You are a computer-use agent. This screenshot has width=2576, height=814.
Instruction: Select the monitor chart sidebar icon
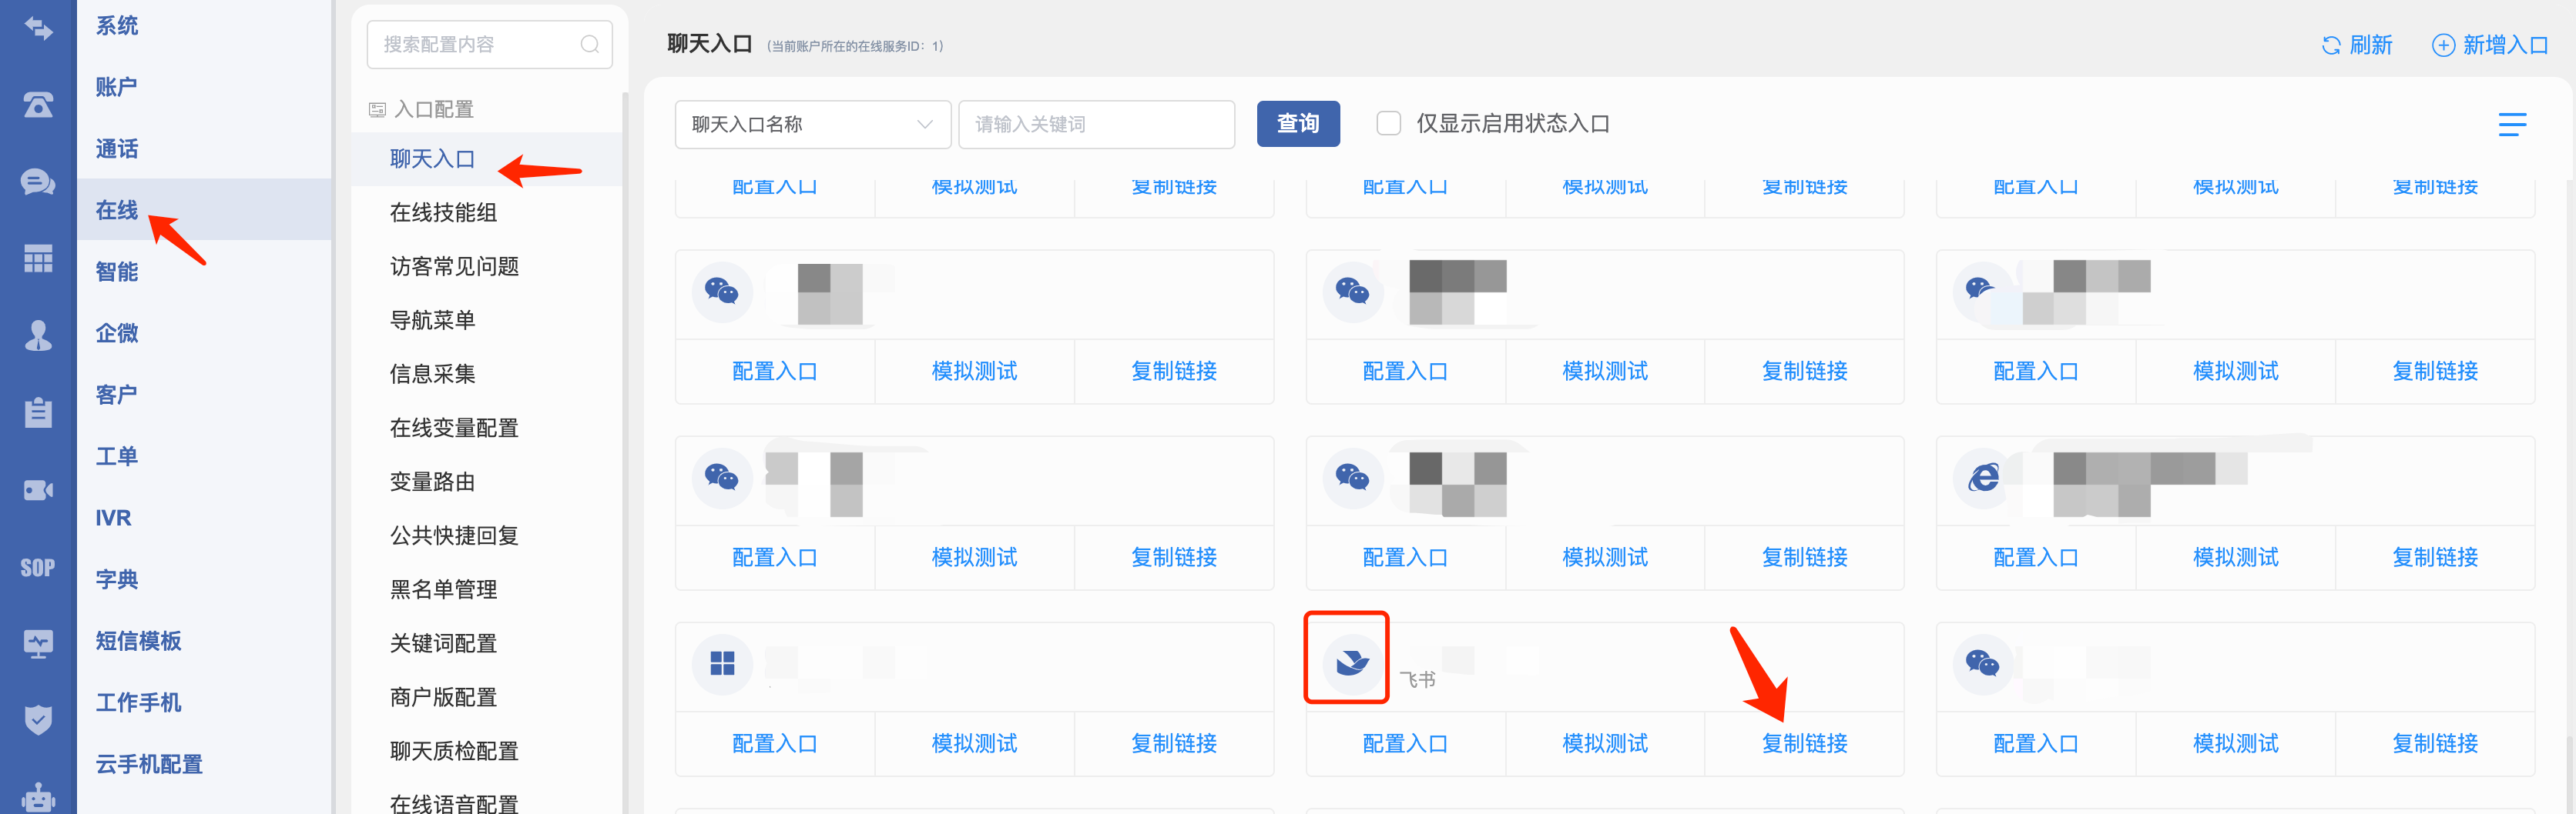pyautogui.click(x=38, y=644)
